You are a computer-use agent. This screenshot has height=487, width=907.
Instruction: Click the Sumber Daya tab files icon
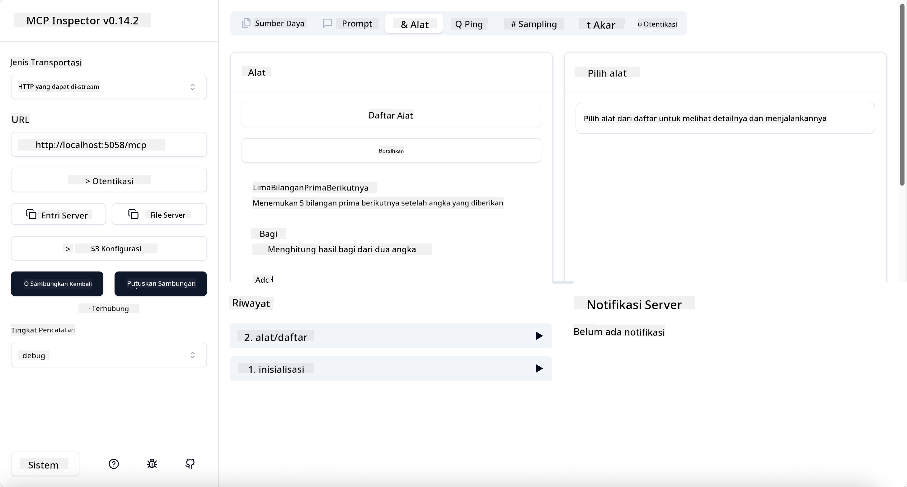pos(246,23)
